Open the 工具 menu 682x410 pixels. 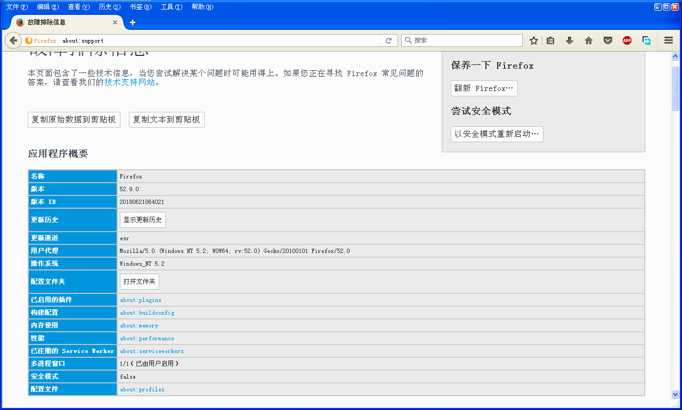(172, 7)
